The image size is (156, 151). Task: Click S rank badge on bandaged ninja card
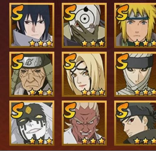coord(122,61)
